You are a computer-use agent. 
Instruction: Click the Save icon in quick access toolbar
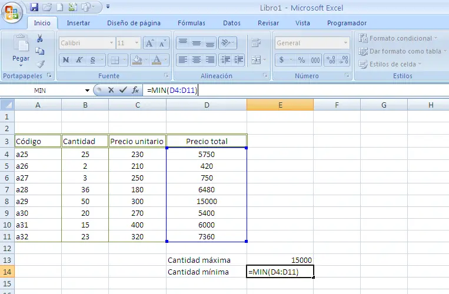[34, 7]
